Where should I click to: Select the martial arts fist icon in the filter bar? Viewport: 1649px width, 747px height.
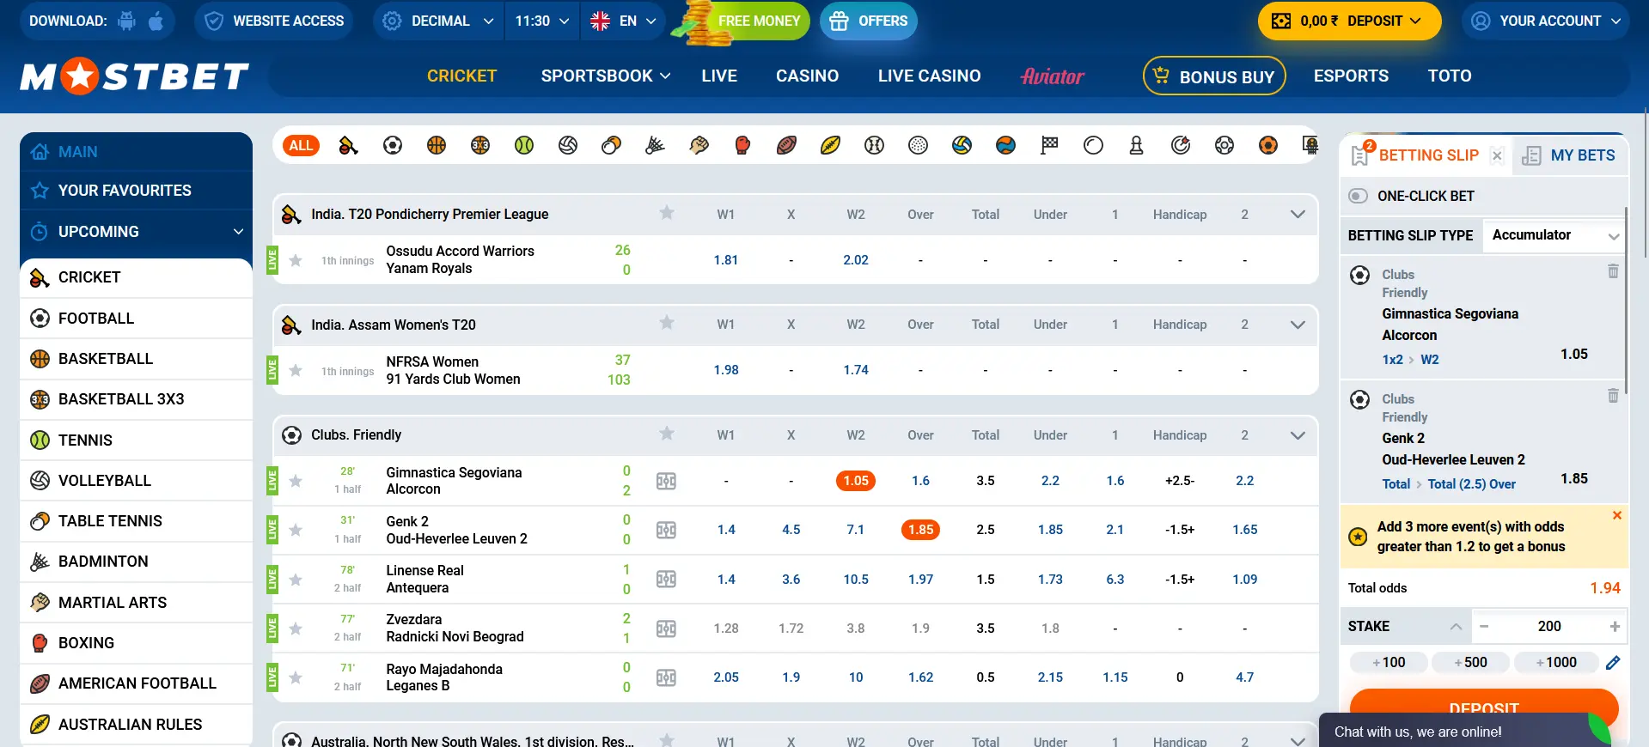click(699, 145)
